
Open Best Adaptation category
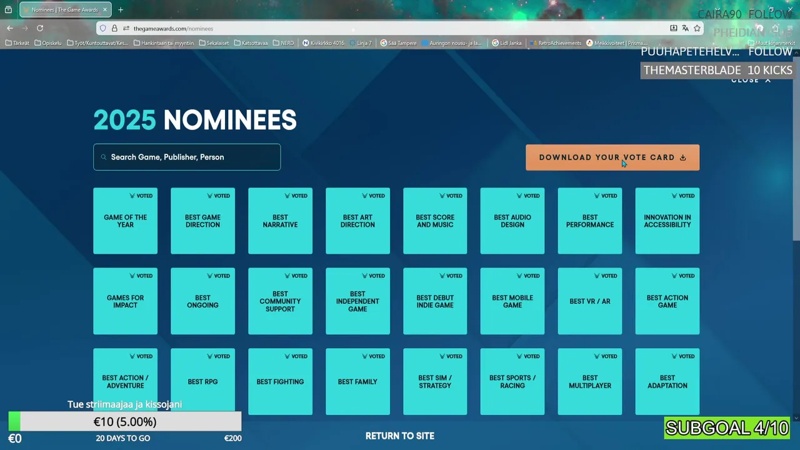pos(667,381)
